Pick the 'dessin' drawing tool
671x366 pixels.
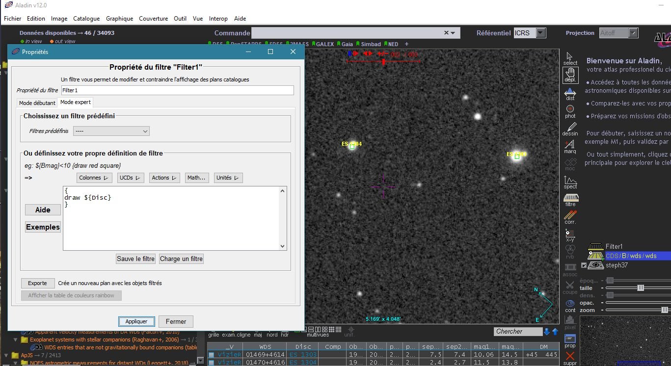point(570,128)
